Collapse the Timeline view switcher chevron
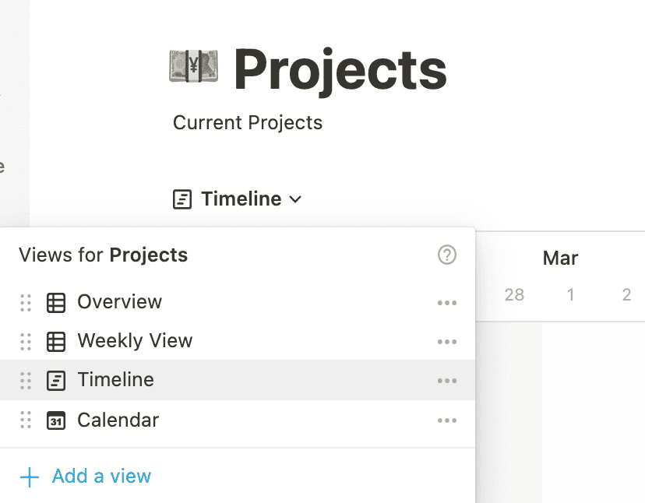 tap(295, 199)
